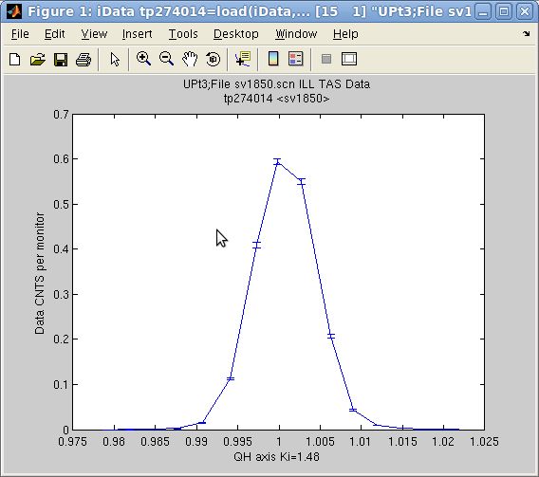Click the dock figure arrow in the menu bar
The height and width of the screenshot is (477, 539).
pyautogui.click(x=526, y=33)
